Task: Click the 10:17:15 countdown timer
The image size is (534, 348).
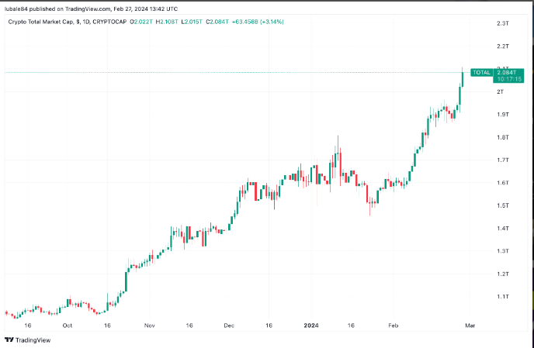Action: (509, 79)
